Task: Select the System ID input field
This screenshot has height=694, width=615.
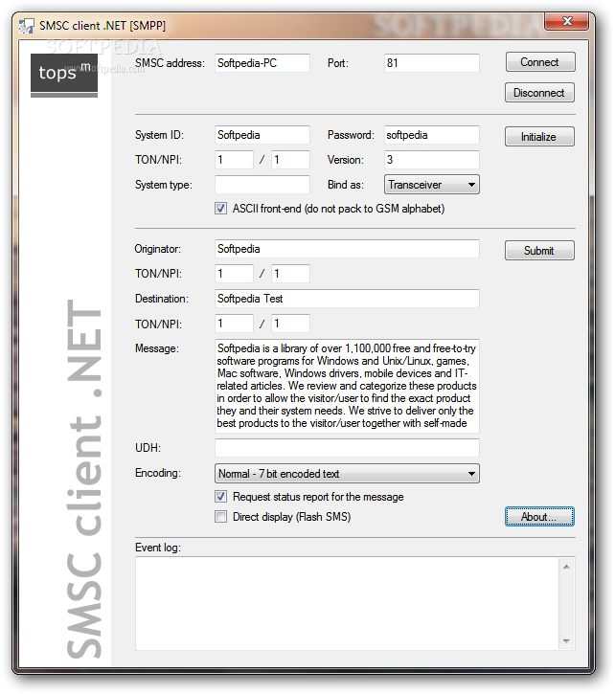Action: pos(262,135)
